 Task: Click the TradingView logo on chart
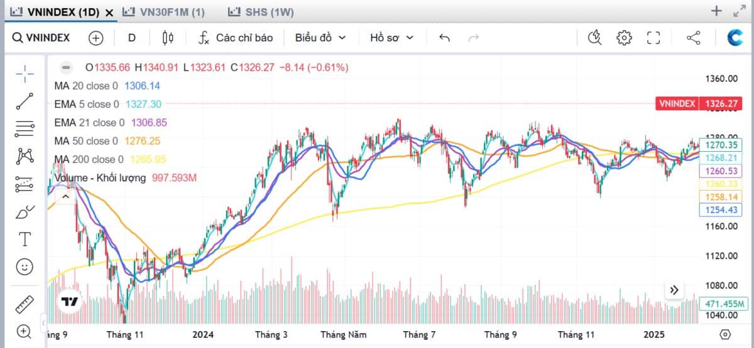[68, 302]
